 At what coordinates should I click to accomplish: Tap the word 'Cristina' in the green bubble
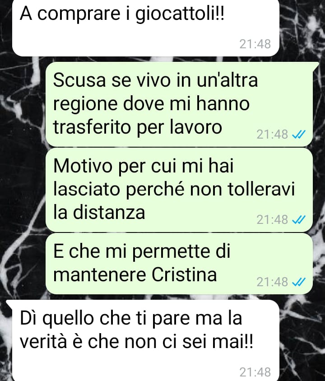pos(184,274)
